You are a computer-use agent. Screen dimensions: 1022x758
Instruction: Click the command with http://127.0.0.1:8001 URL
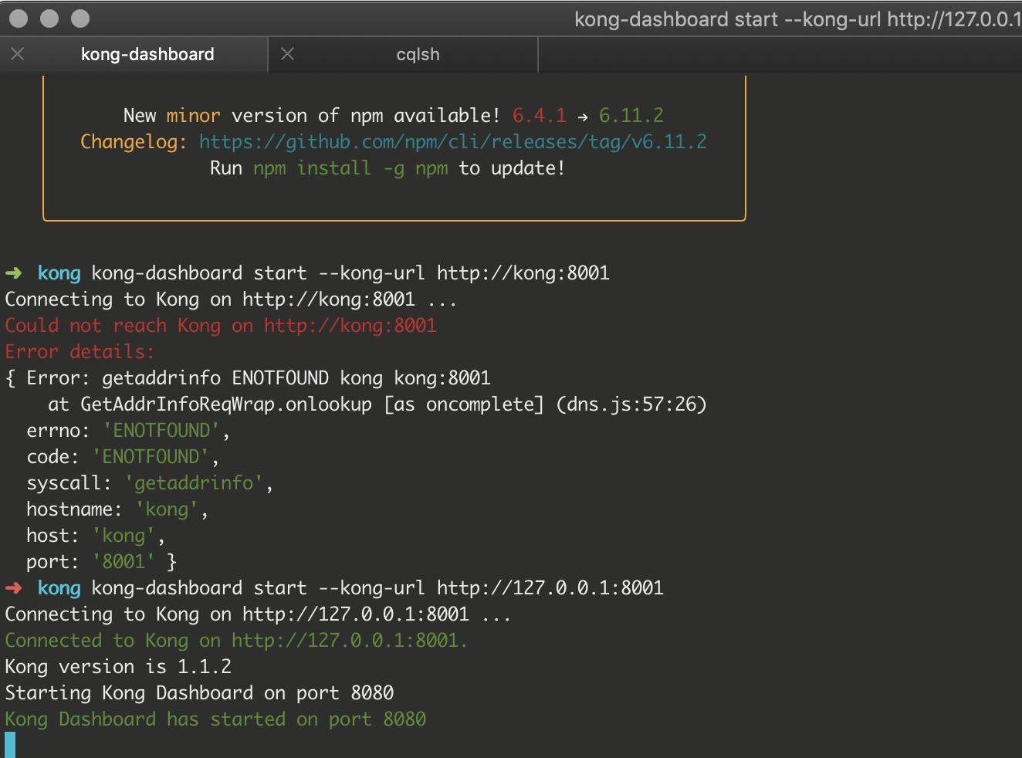click(x=377, y=588)
